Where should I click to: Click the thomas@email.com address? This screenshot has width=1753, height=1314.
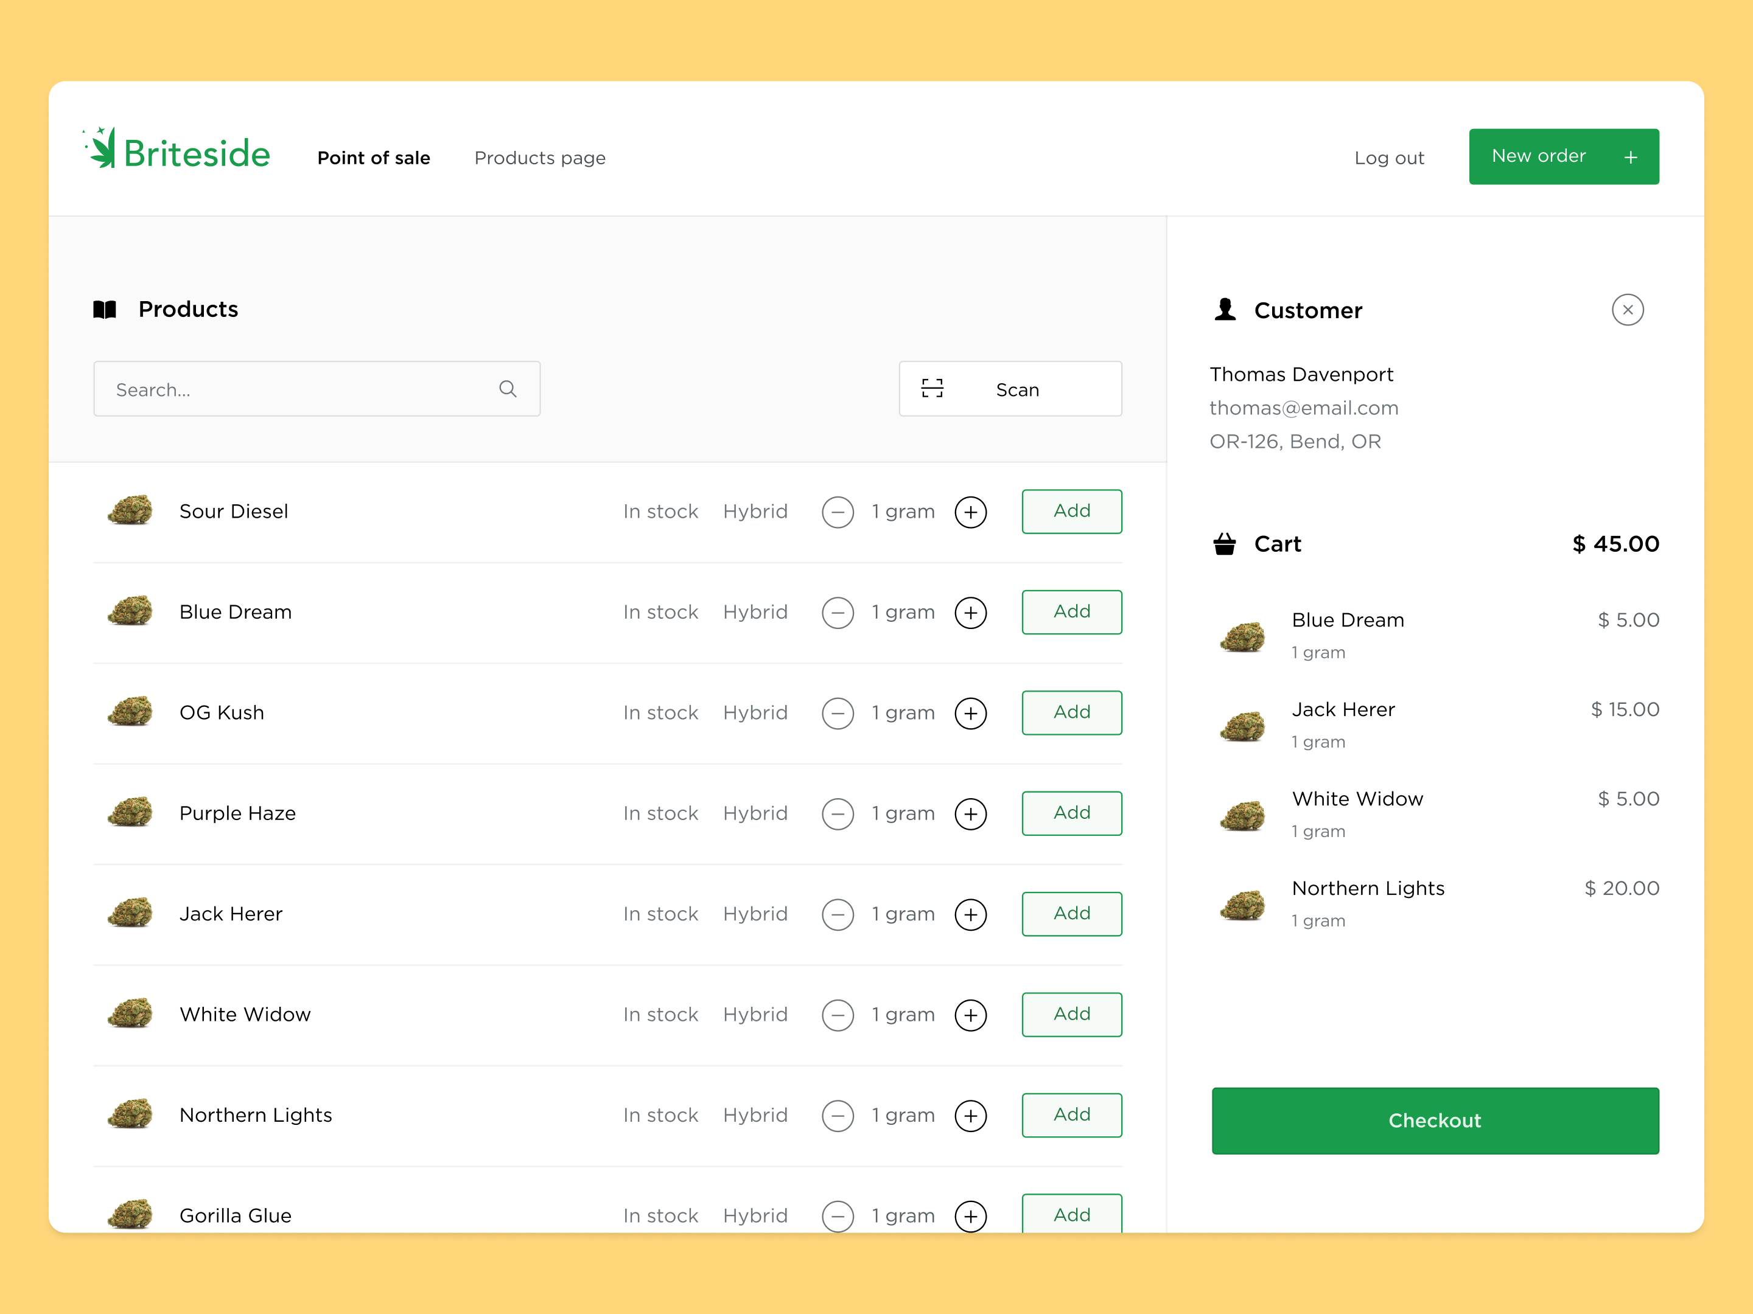coord(1304,408)
